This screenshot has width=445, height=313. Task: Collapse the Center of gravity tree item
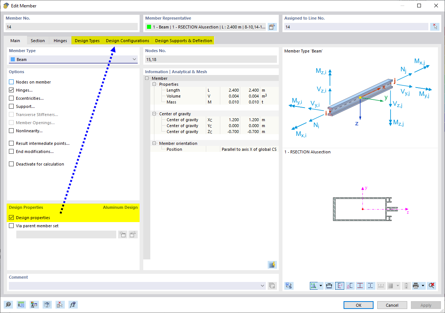tap(154, 113)
